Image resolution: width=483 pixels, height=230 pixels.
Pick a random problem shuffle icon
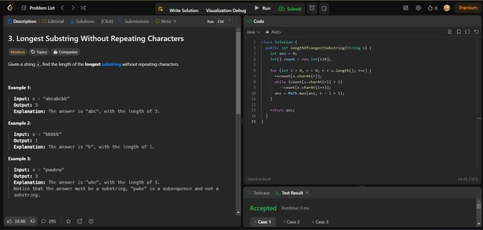pyautogui.click(x=83, y=8)
